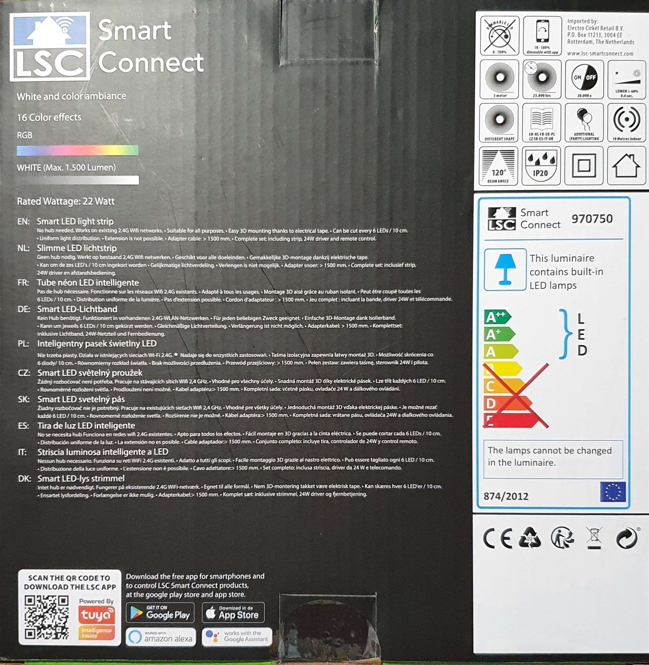Click the tidyman litter-disposal icon
The image size is (649, 665).
point(562,538)
